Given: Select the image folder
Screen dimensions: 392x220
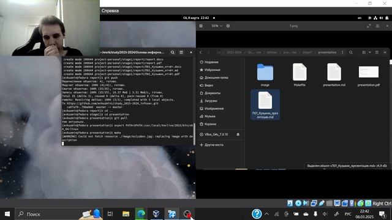Looking at the screenshot, I should [x=265, y=75].
